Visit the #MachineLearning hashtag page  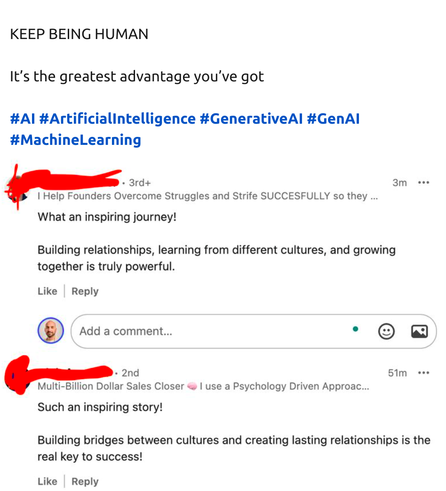(x=75, y=140)
